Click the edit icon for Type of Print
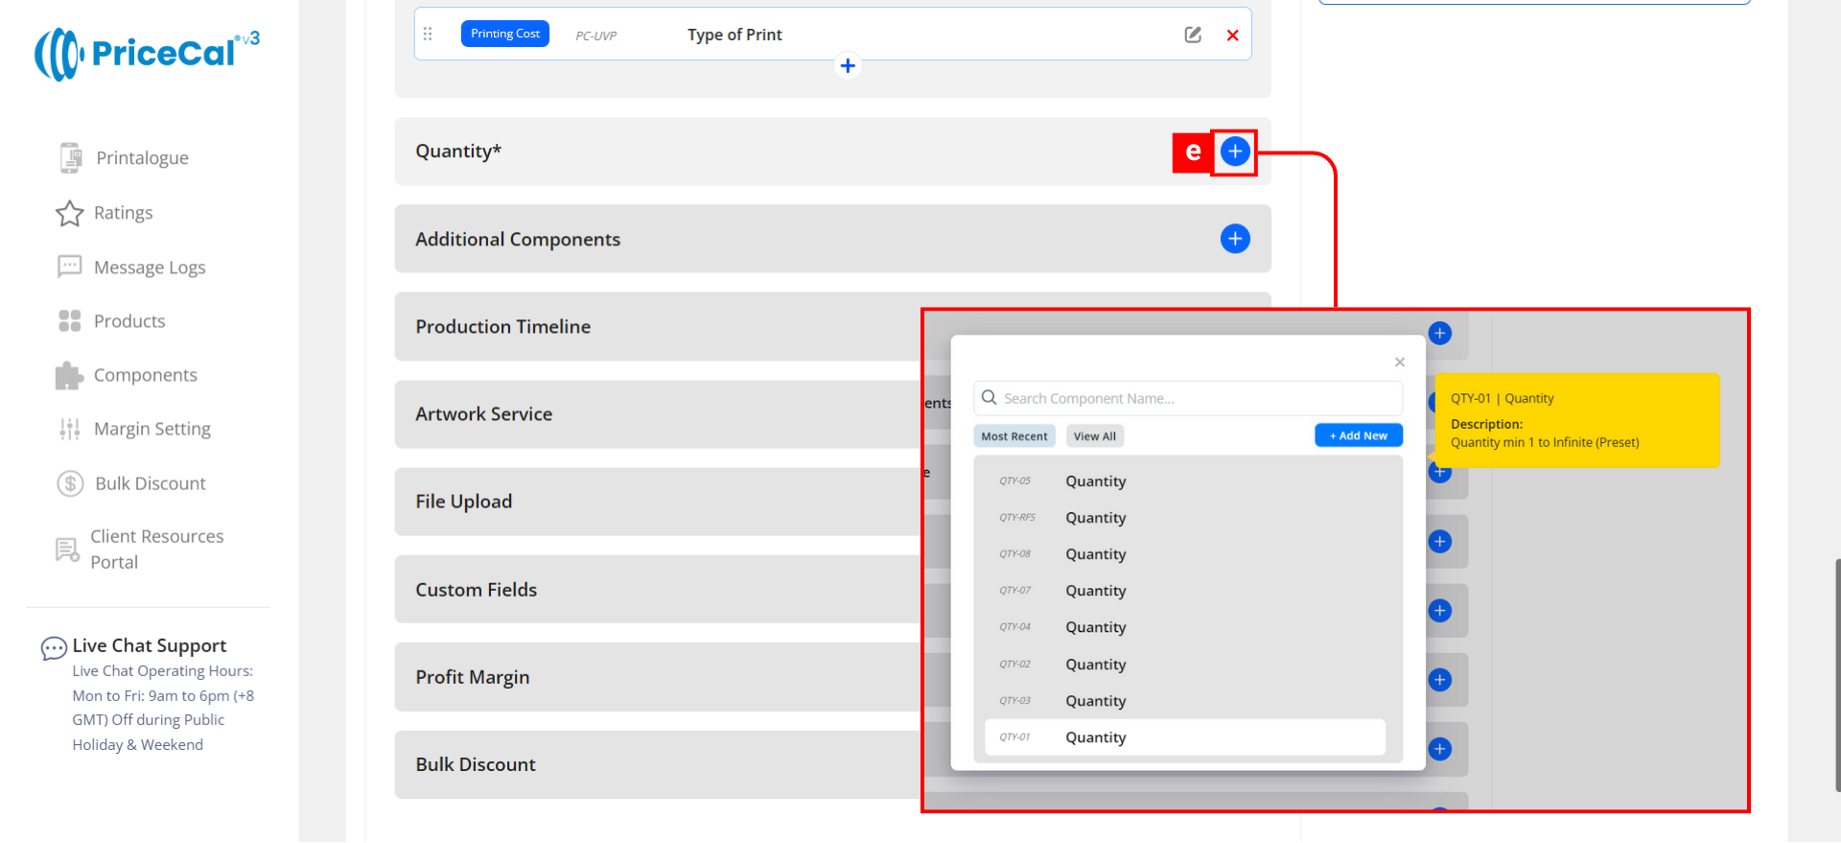The height and width of the screenshot is (843, 1841). [1192, 35]
